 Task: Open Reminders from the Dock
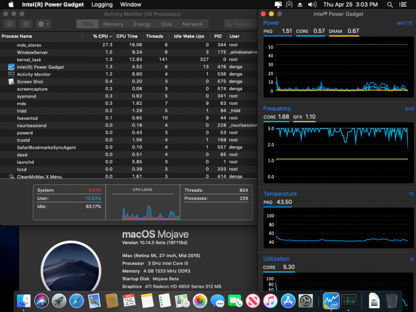pos(164,301)
